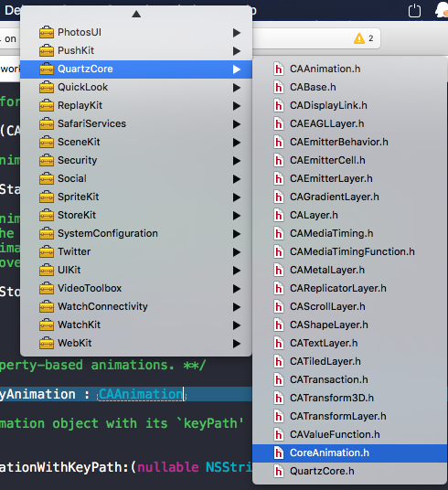Expand the SpriteKit submenu arrow

(x=237, y=197)
